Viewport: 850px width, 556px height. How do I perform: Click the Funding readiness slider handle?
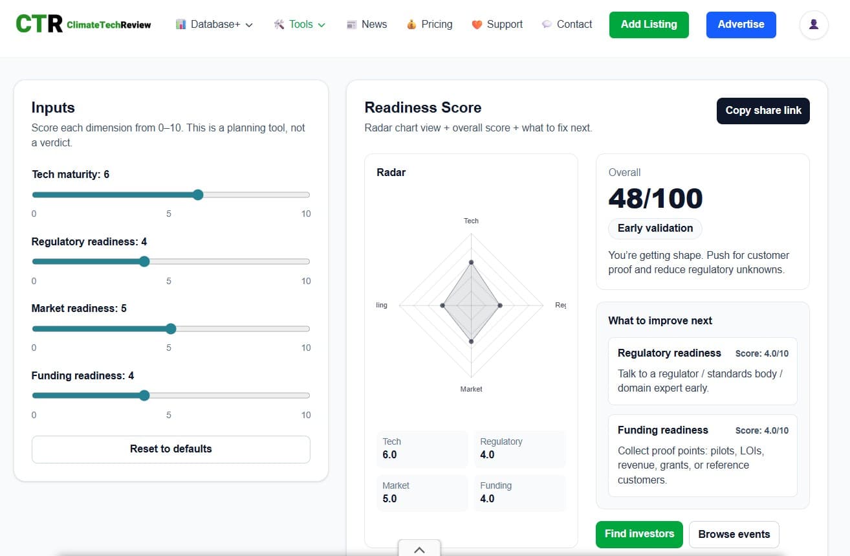(144, 395)
